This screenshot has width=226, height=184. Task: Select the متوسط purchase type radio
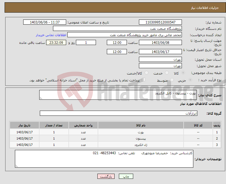click(172, 80)
